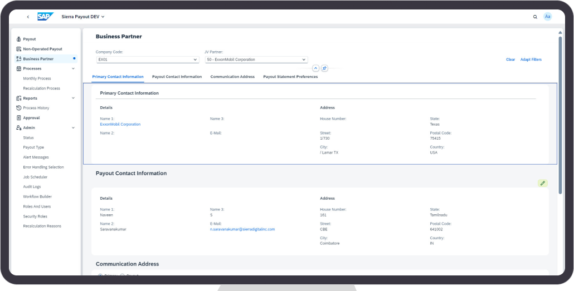
Task: Click the Aa user avatar
Action: 547,17
